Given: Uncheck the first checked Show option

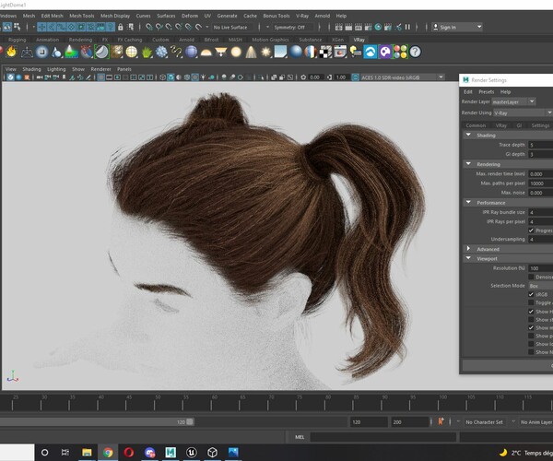Looking at the screenshot, I should [531, 312].
